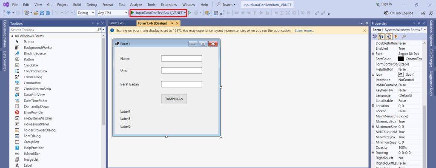436x168 pixels.
Task: Open the File menu
Action: [15, 5]
